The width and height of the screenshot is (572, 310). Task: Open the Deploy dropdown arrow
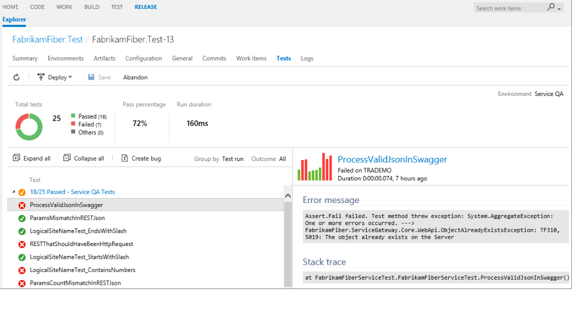(x=70, y=77)
